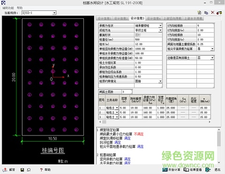Screen dimensions: 225x174
Task: Click the 单桩水平承载力特征值 field 100.00
Action: pos(148,53)
